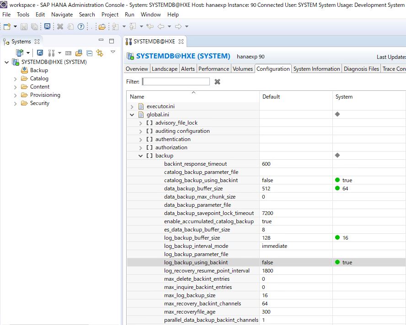
Task: Open the System Monitor icon in Systems panel
Action: (40, 53)
